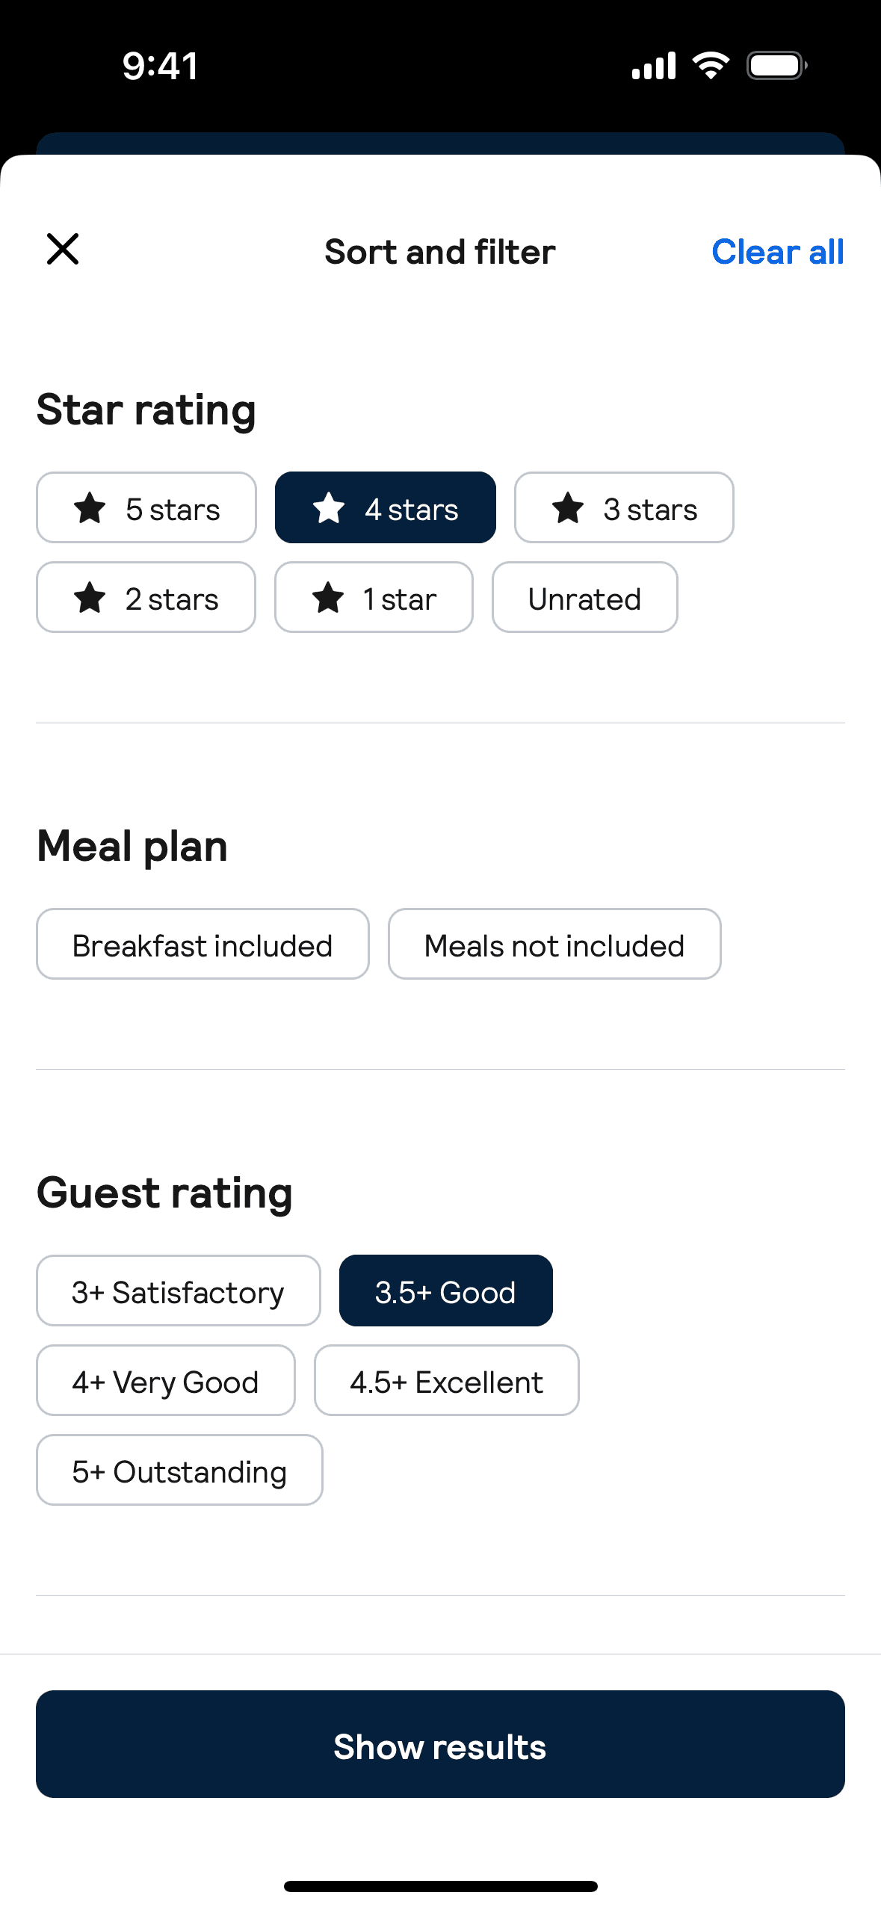This screenshot has height=1910, width=881.
Task: Tap the star icon on 5 stars chip
Action: point(90,509)
